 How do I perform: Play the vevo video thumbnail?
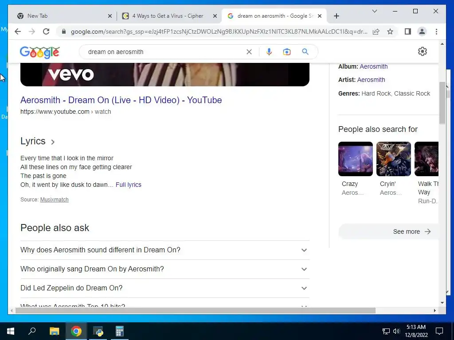coord(165,74)
